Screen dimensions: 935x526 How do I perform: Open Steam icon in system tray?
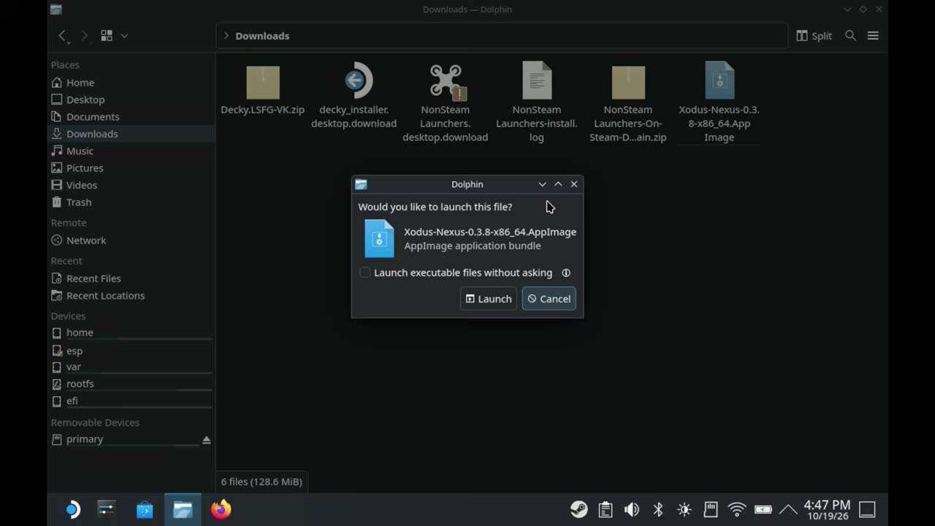click(579, 509)
